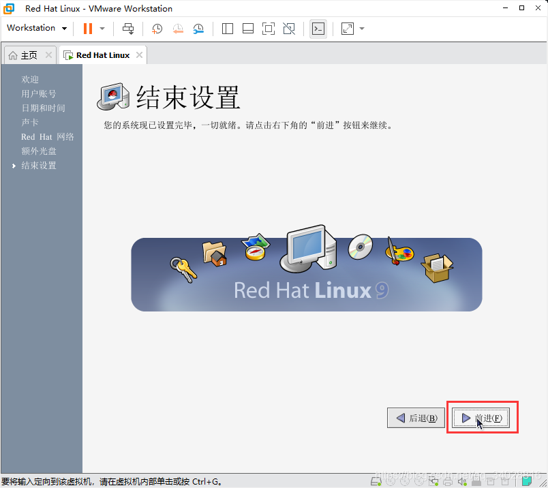Screen dimensions: 548x488
Task: Show or hide the library panel
Action: pos(227,28)
